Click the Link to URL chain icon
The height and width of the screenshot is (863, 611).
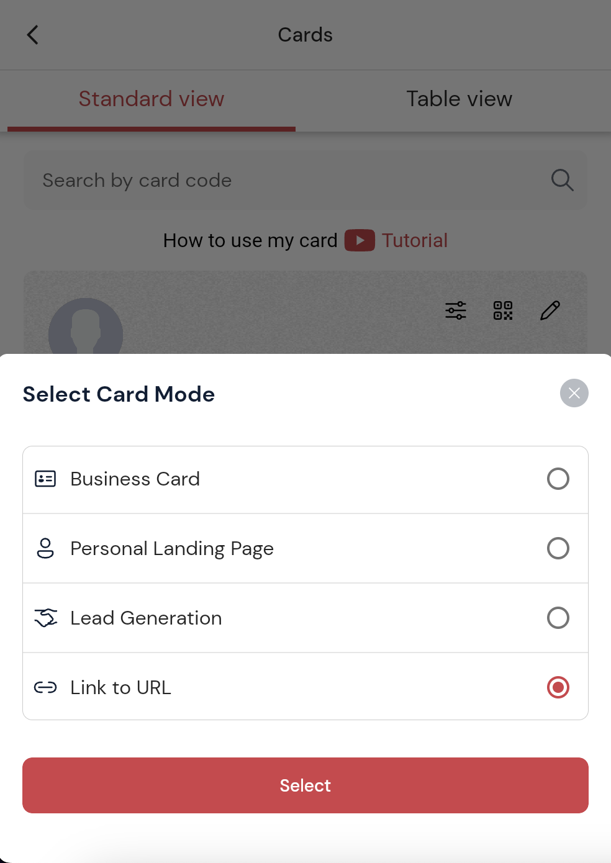point(45,687)
